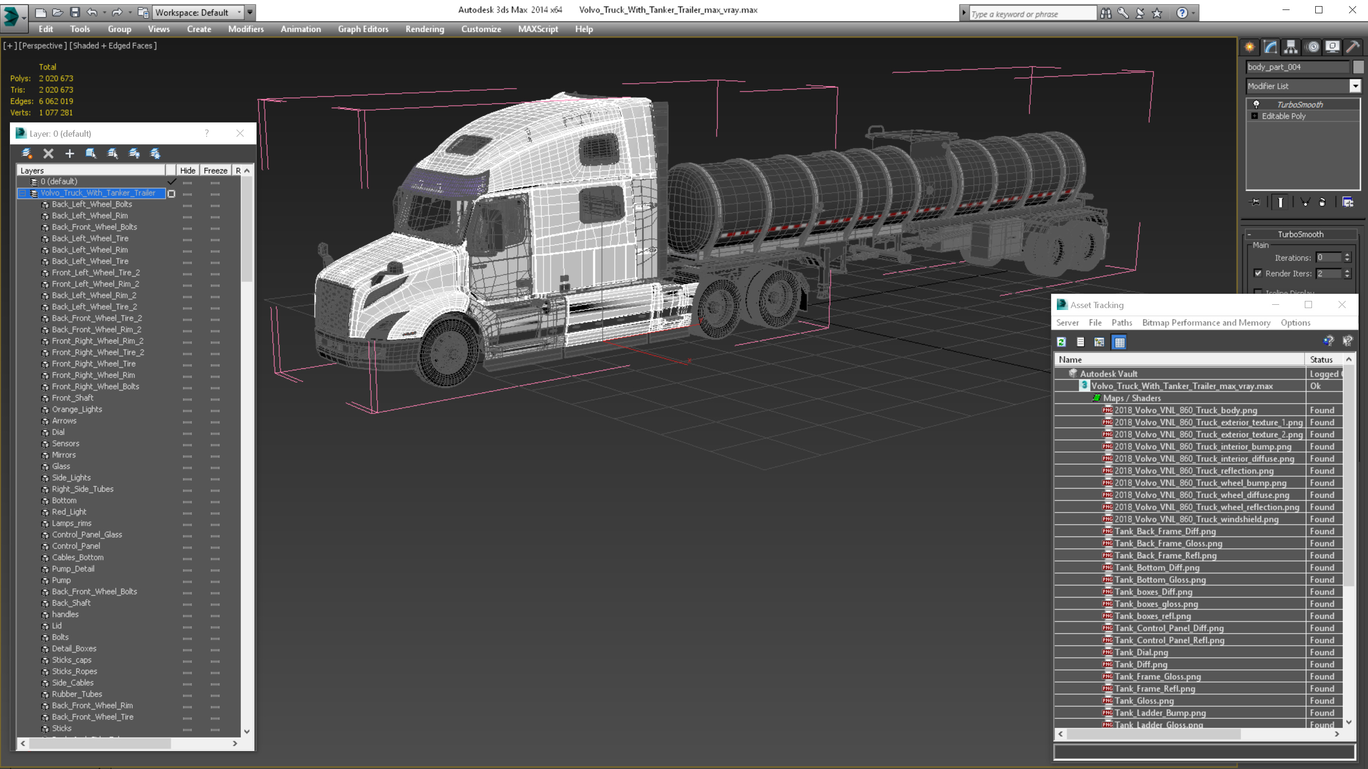Expand the Editable Poly stack entry
This screenshot has height=769, width=1368.
coord(1255,116)
